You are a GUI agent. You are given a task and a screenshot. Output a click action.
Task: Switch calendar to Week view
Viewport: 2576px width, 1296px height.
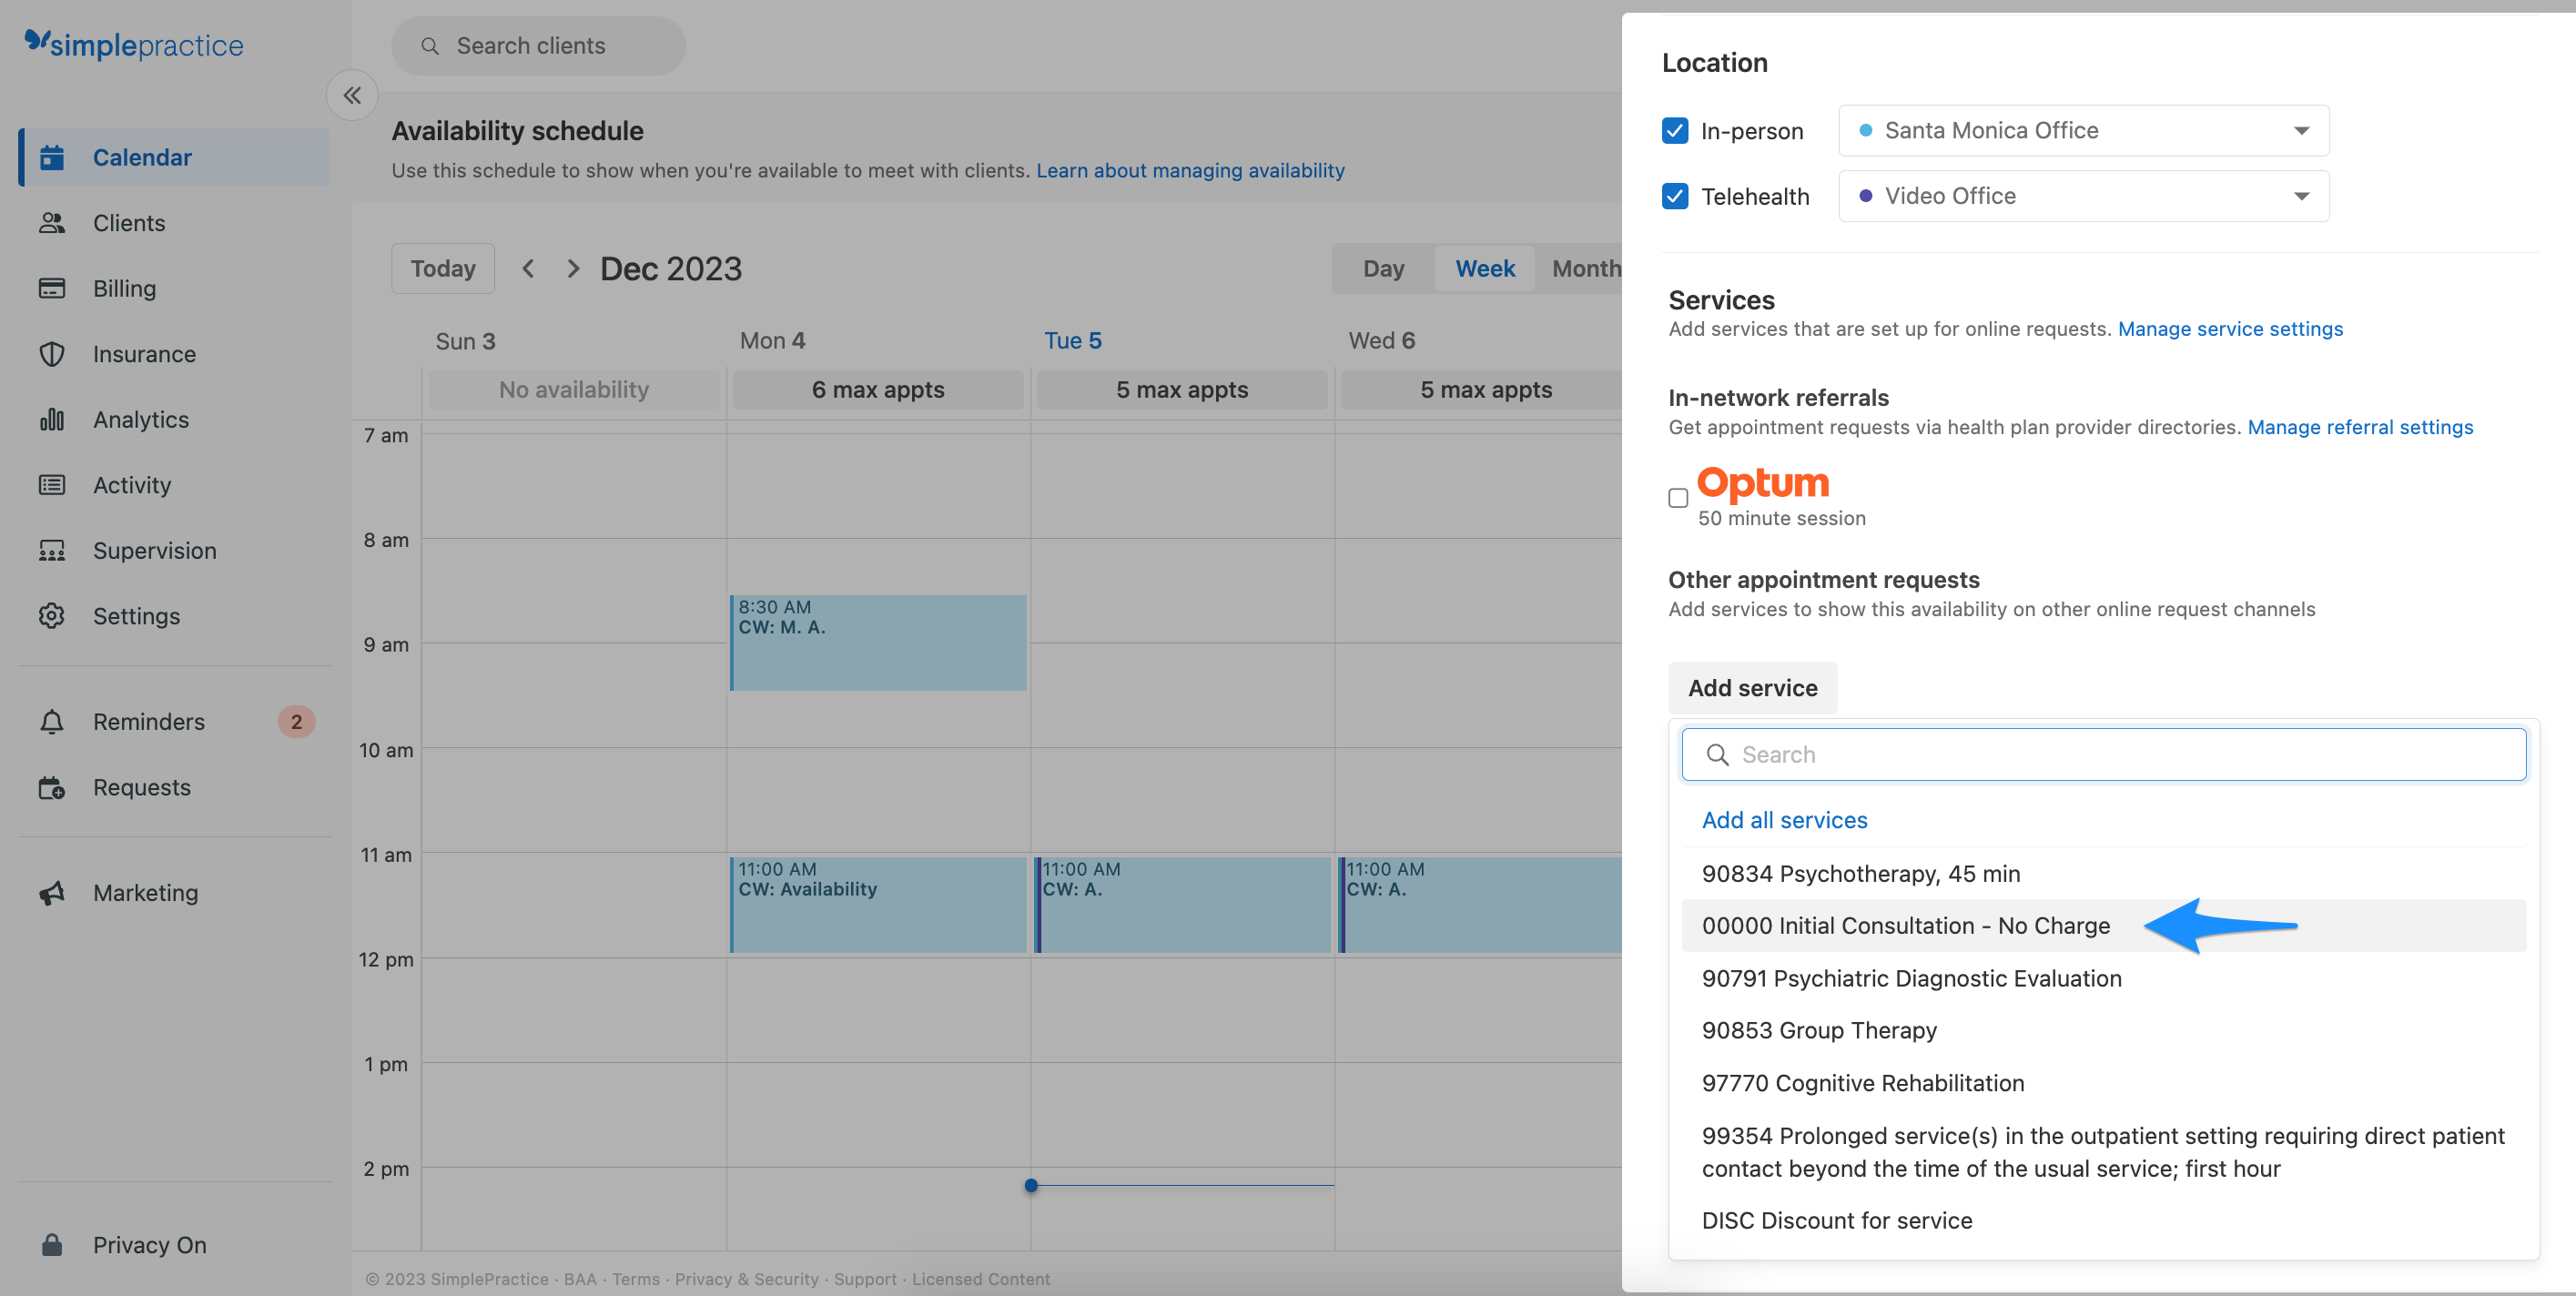[x=1485, y=268]
